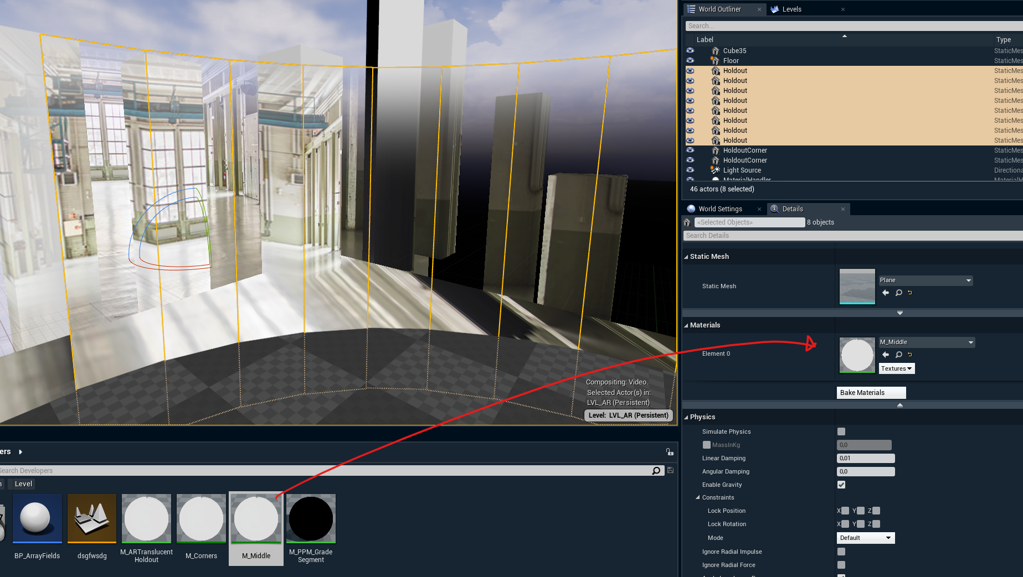
Task: Browse to Plane mesh in Content Browser
Action: (x=898, y=293)
